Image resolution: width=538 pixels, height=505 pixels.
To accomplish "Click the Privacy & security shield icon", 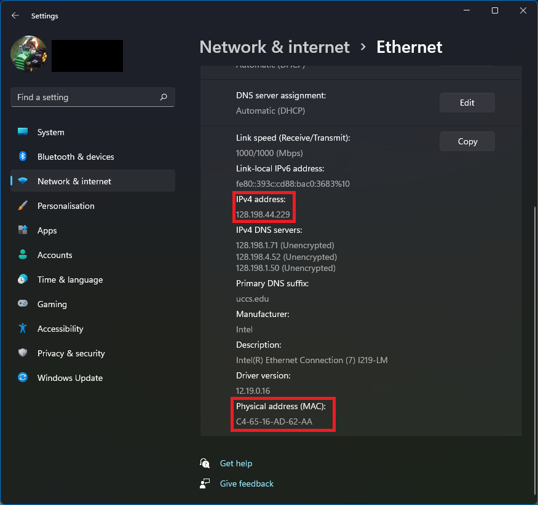I will click(23, 353).
